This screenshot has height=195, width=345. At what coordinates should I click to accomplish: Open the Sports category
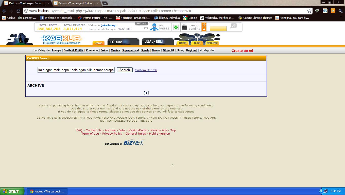(x=145, y=50)
